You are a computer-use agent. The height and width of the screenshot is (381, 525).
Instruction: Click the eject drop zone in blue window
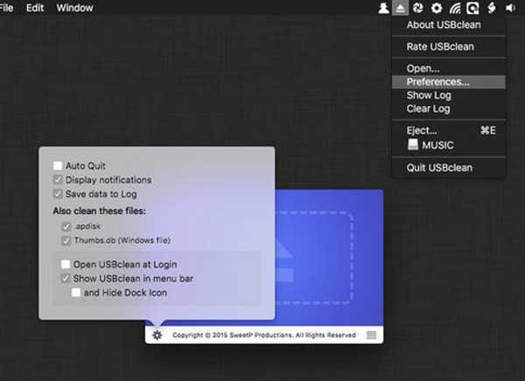tap(314, 258)
